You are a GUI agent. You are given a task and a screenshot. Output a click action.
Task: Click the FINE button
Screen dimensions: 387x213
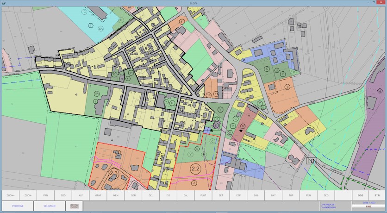pyautogui.click(x=368, y=207)
